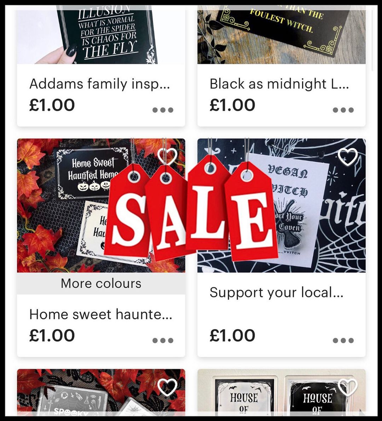Screen dimensions: 382x421
Task: Open options dots for Home sweet haunted listing
Action: (x=163, y=341)
